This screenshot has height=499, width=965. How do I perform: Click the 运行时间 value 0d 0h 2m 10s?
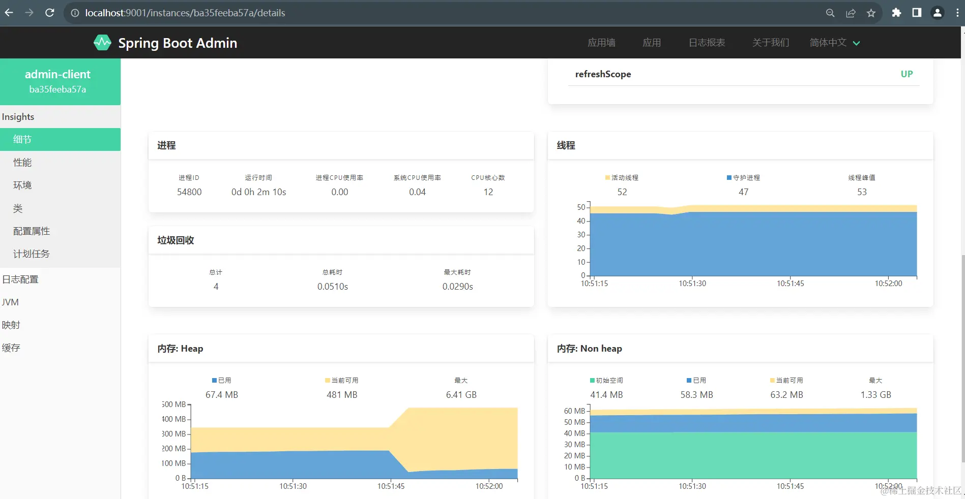coord(258,192)
